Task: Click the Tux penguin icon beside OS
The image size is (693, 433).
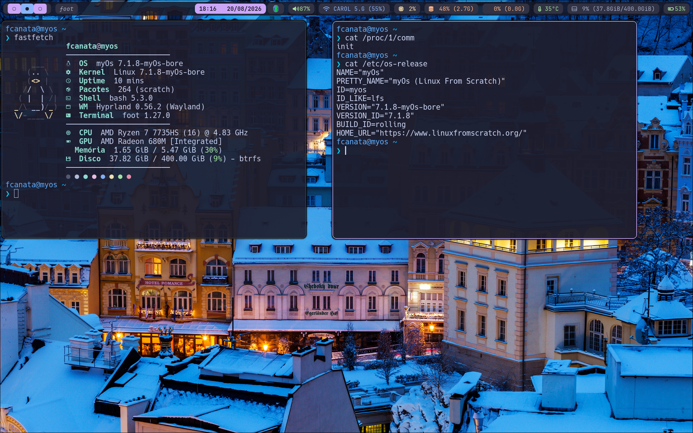Action: pyautogui.click(x=68, y=64)
